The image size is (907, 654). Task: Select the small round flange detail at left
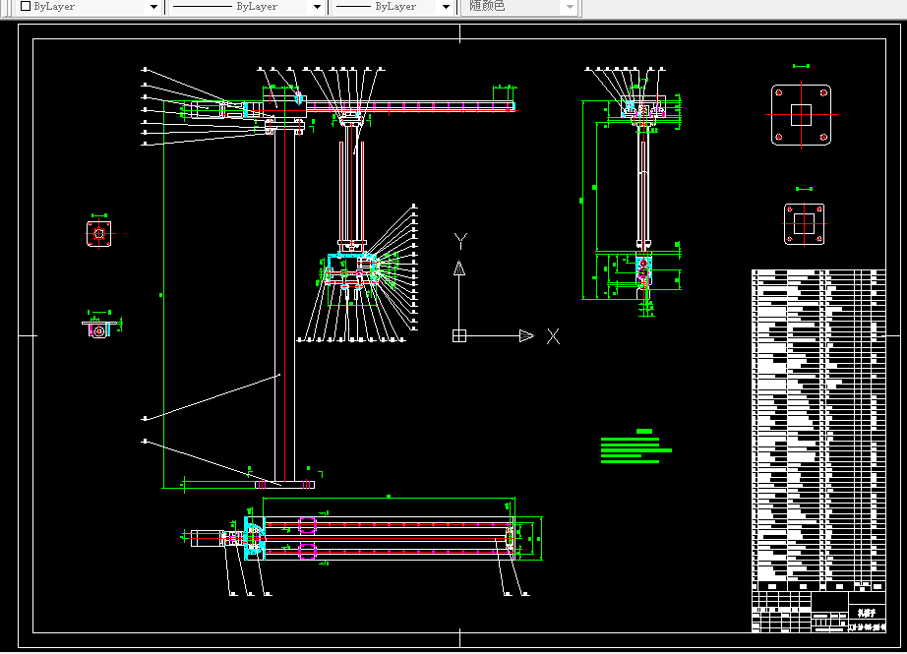point(99,234)
